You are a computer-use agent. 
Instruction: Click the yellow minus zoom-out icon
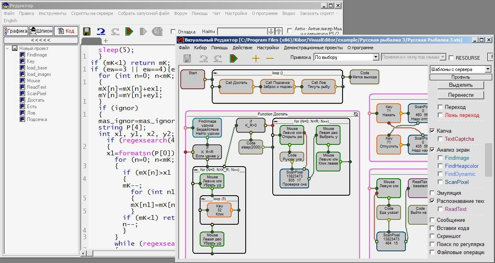coord(270,58)
